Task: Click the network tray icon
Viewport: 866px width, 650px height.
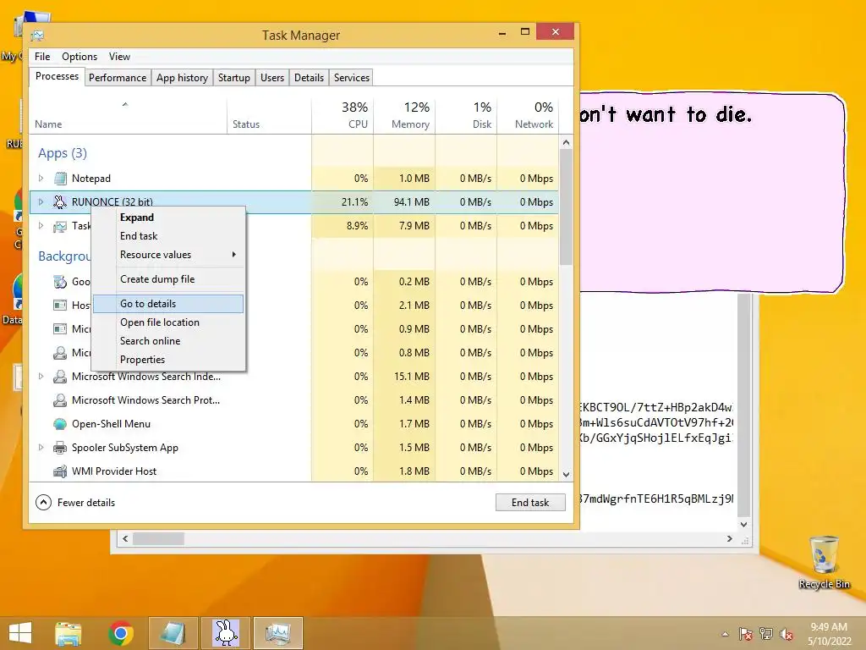Action: click(766, 634)
